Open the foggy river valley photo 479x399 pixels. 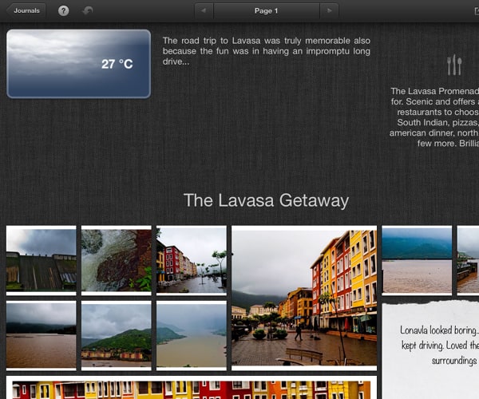(x=192, y=335)
